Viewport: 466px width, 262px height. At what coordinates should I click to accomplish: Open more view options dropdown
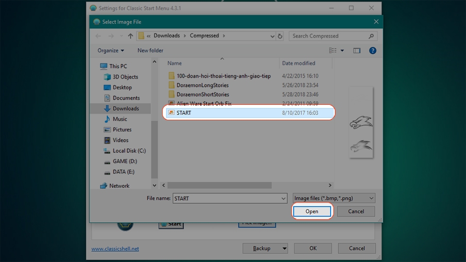coord(342,50)
